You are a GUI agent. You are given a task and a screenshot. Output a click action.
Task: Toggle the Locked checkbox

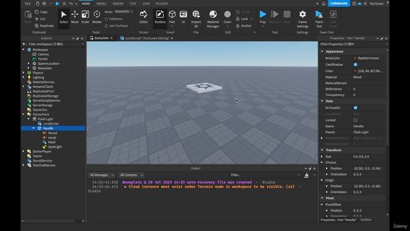pos(356,120)
